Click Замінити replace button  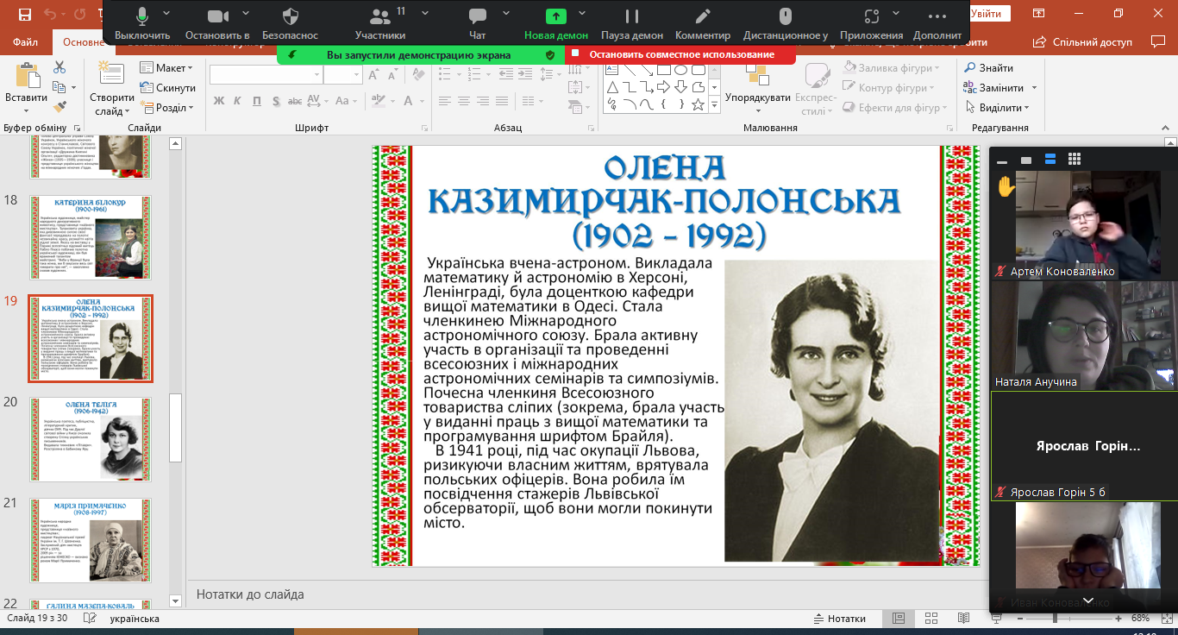coord(994,88)
